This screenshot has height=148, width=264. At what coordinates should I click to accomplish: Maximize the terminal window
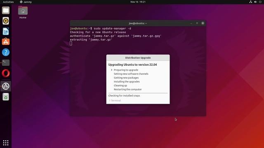tap(197, 23)
